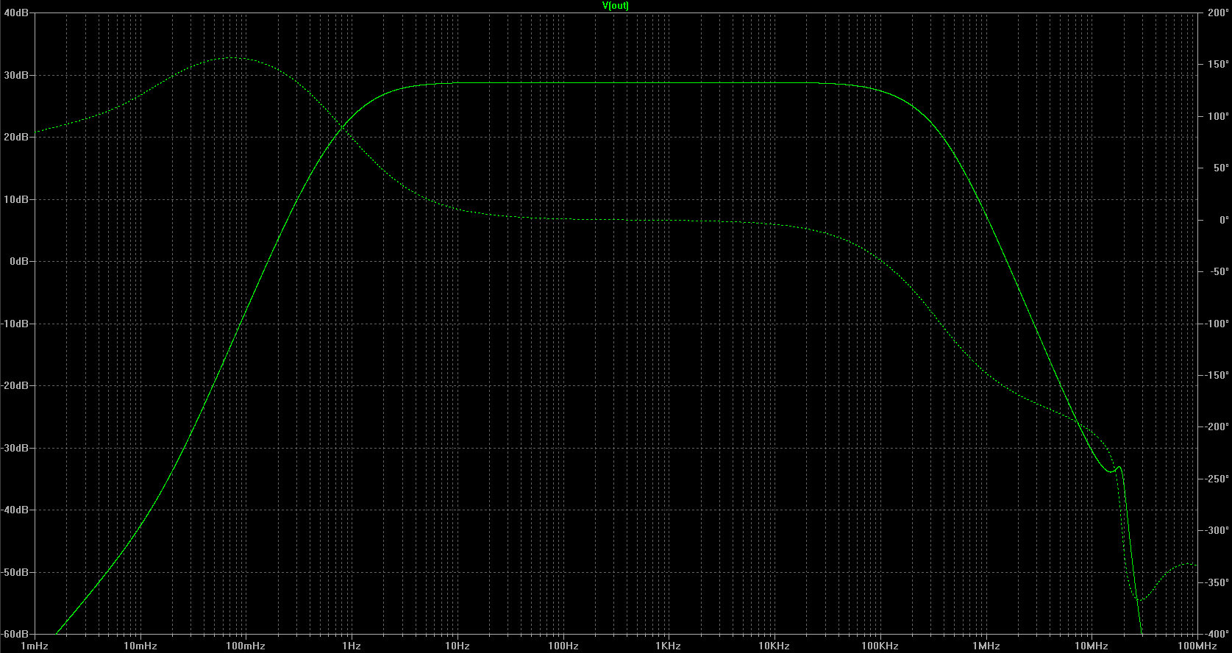Click the -400° phase axis label
The width and height of the screenshot is (1232, 653).
[x=1217, y=634]
